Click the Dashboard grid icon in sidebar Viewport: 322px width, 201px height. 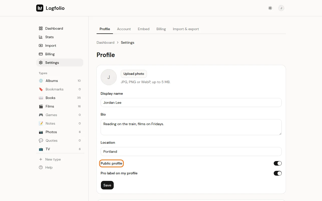(x=41, y=28)
